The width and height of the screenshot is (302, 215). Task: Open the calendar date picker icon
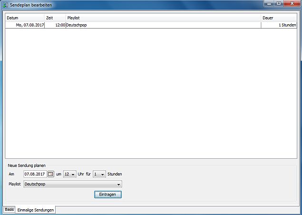point(51,174)
